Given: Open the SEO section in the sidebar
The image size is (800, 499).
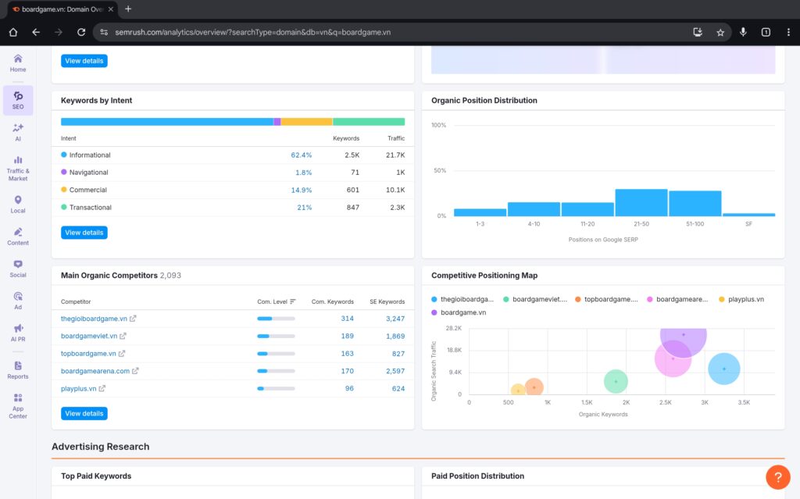Looking at the screenshot, I should [17, 100].
